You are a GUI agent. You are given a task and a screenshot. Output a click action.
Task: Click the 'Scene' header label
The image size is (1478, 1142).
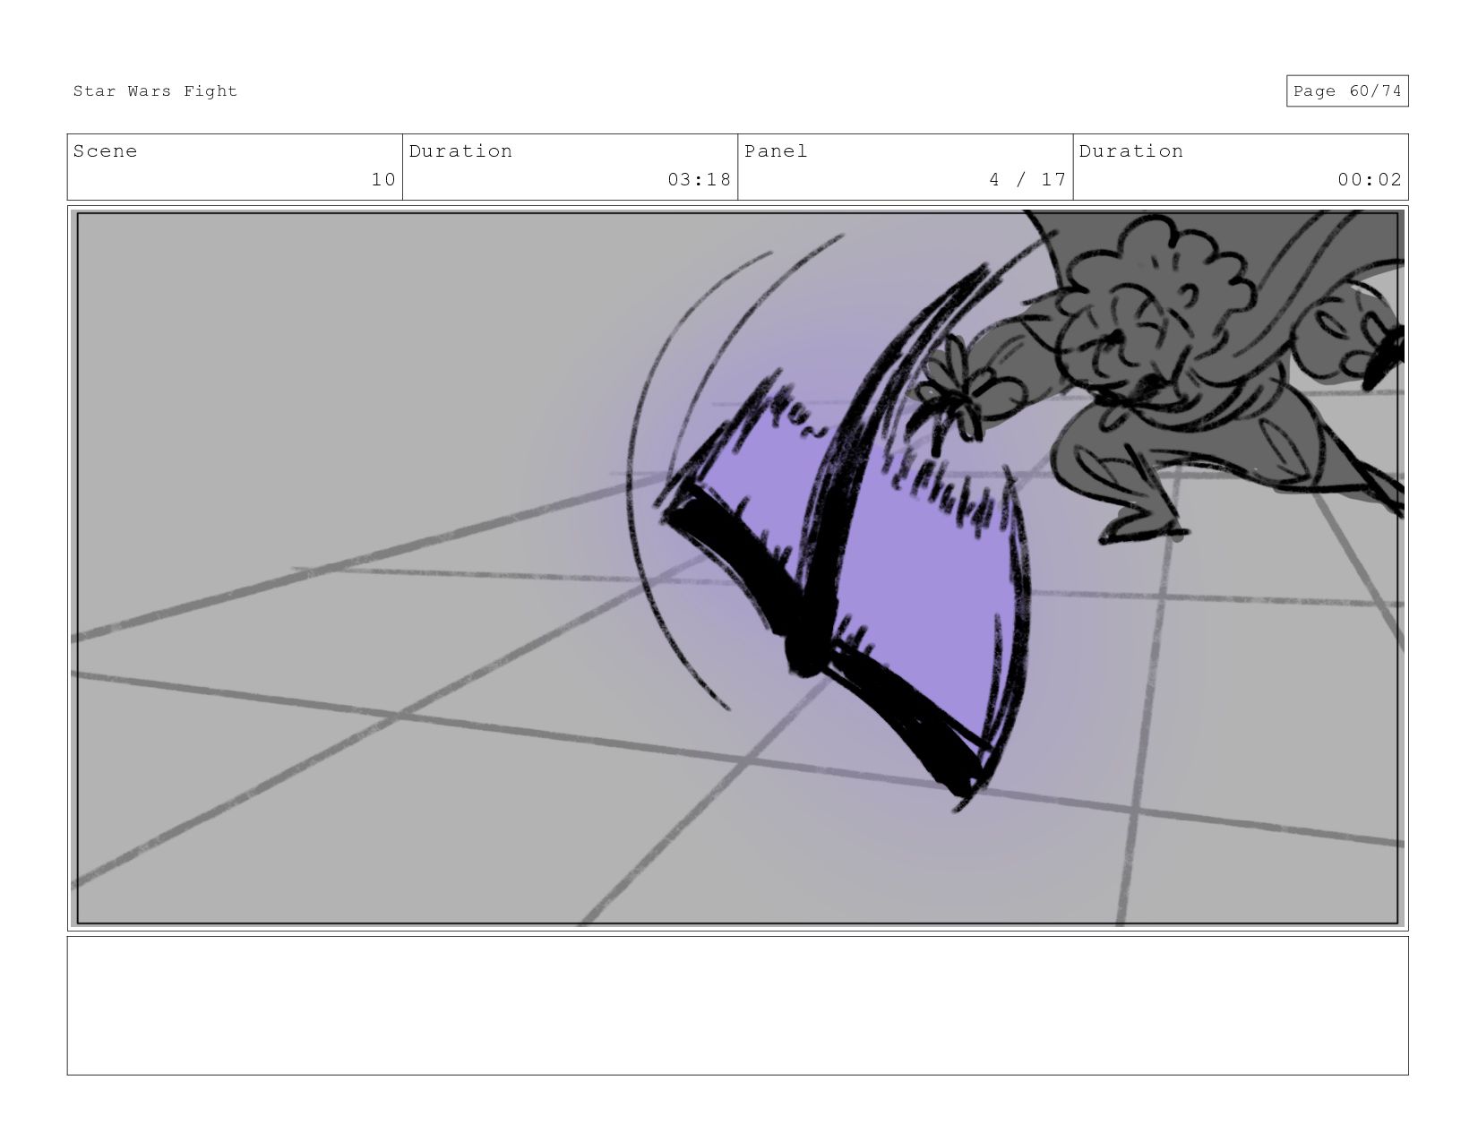click(106, 151)
